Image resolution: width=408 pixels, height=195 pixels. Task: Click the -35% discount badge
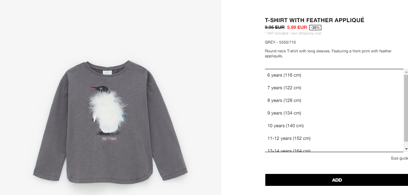[x=315, y=27]
